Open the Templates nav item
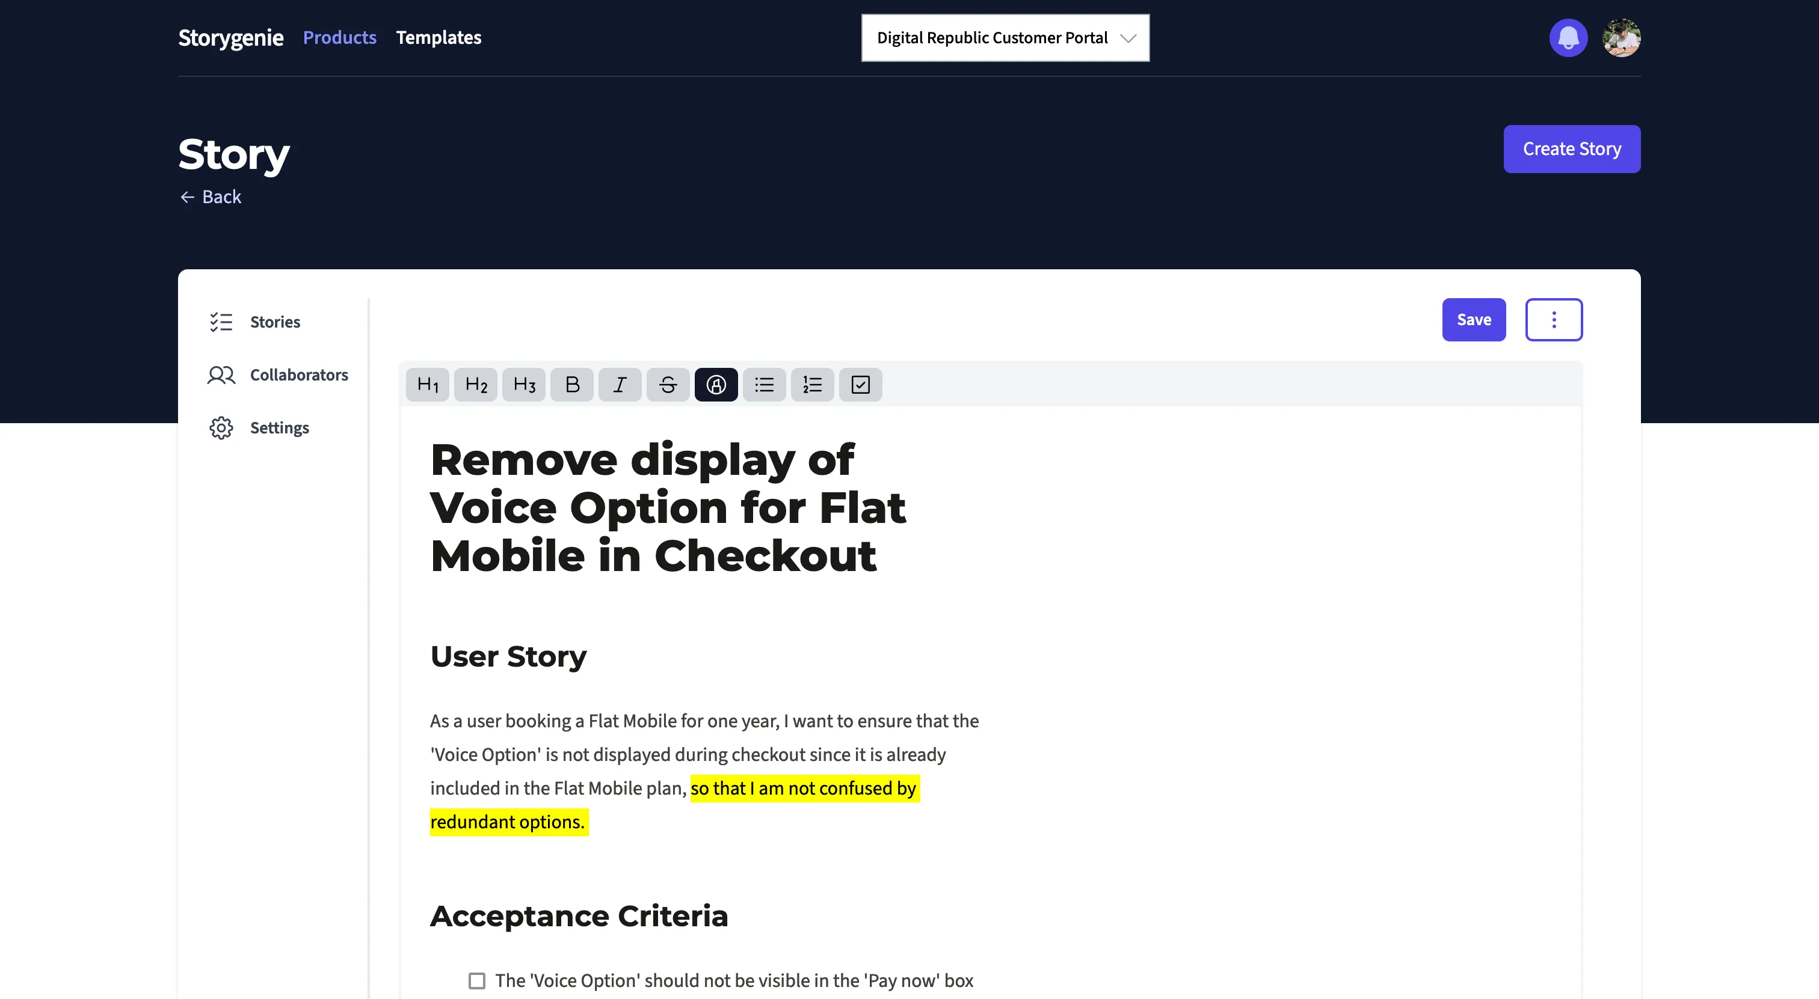This screenshot has width=1819, height=999. click(x=439, y=37)
